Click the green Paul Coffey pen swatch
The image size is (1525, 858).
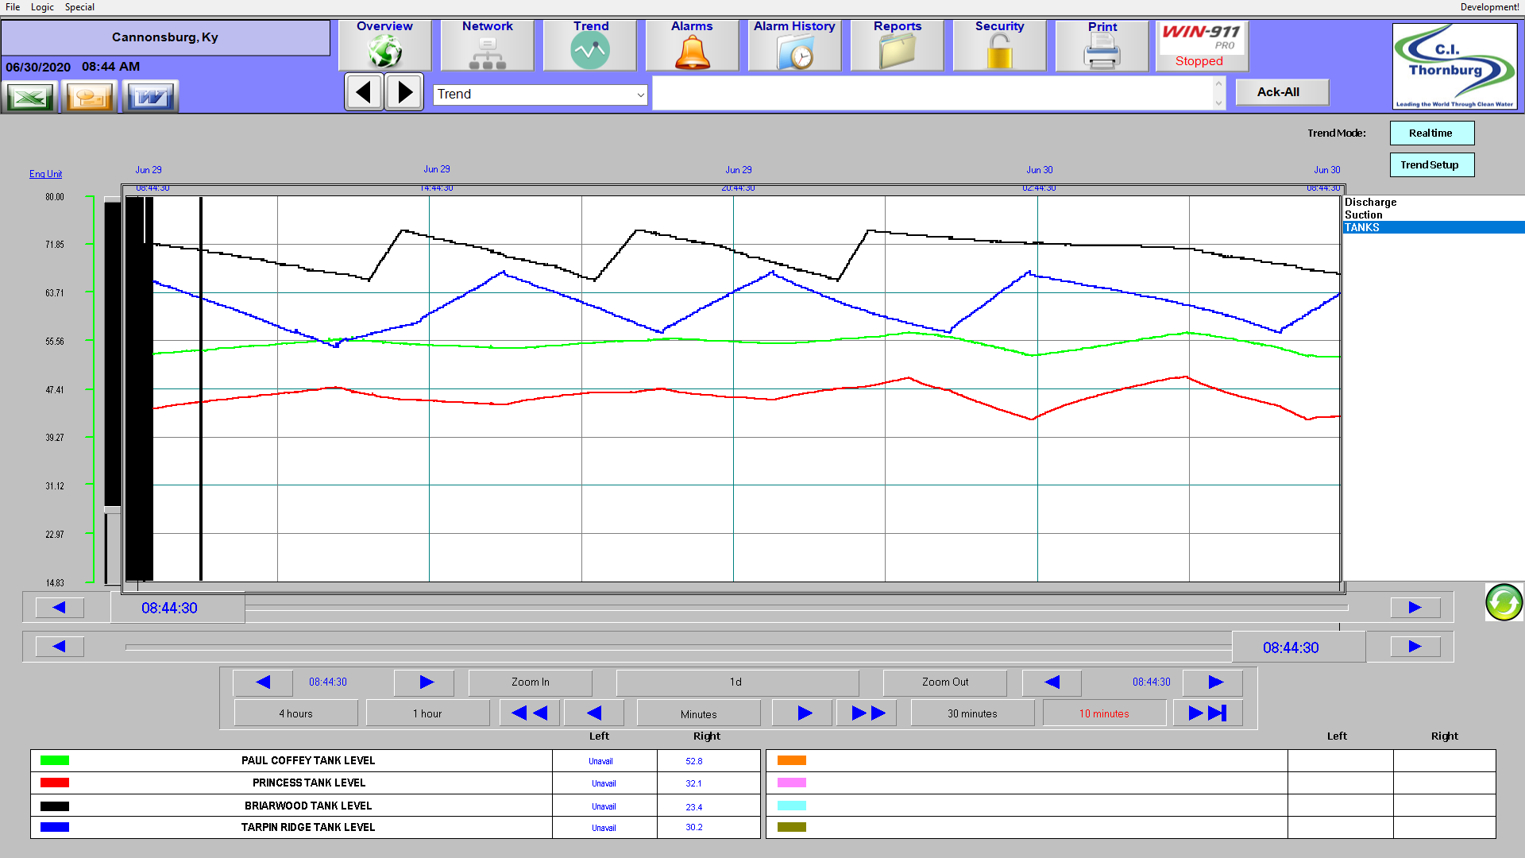pos(55,761)
